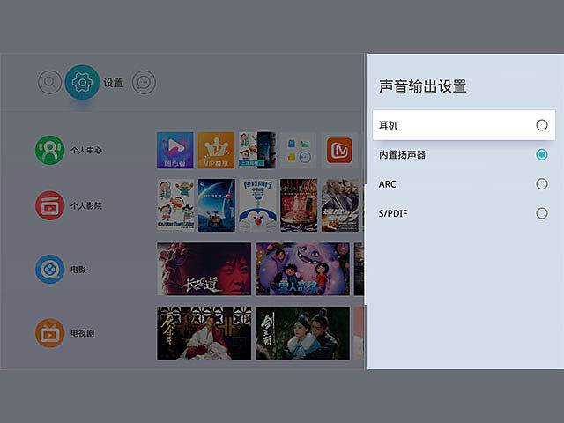Viewport: 564px width, 423px height.
Task: Click the 声音输出设置 panel title
Action: pos(423,86)
